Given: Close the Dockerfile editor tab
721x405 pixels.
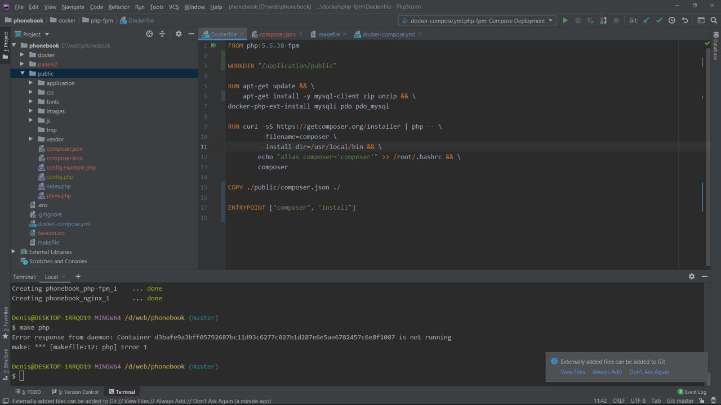Looking at the screenshot, I should [x=242, y=34].
